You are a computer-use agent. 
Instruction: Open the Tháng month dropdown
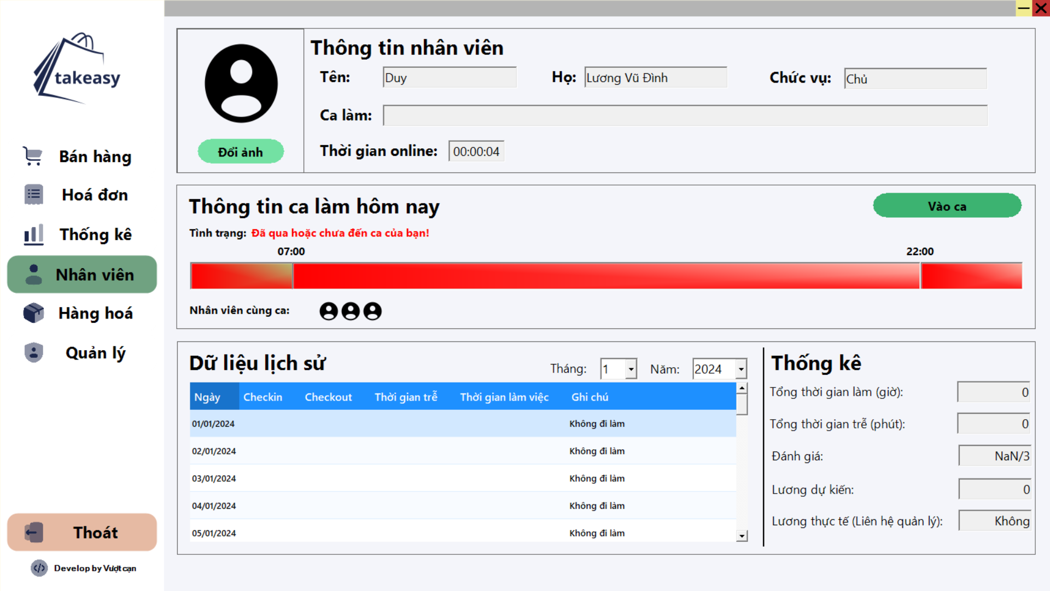click(x=631, y=369)
